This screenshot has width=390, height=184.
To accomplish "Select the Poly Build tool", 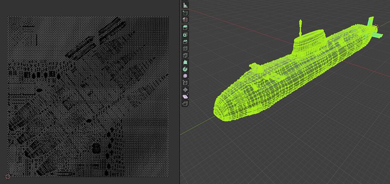I will 185,62.
